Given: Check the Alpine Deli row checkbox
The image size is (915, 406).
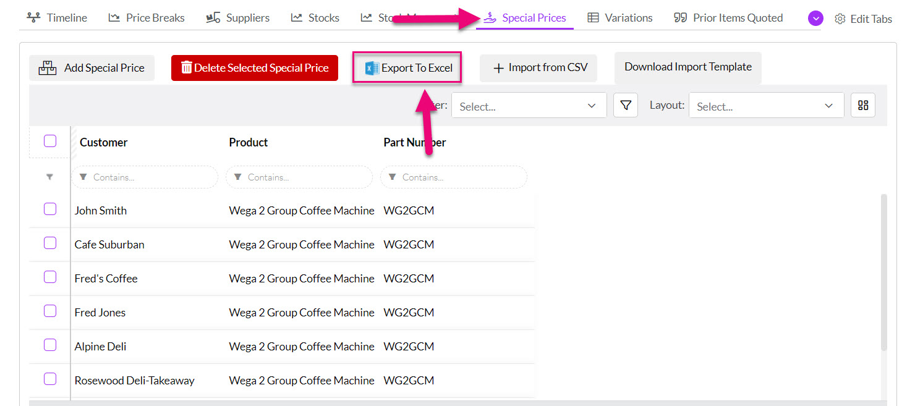Looking at the screenshot, I should click(50, 345).
